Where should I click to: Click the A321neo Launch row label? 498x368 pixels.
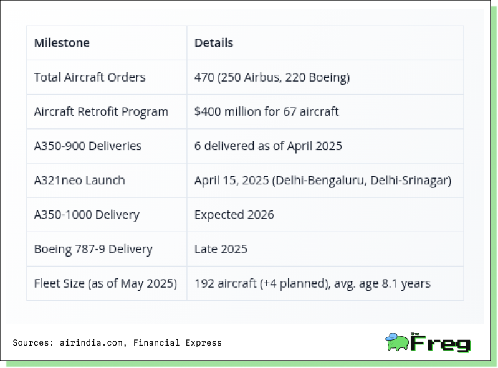click(79, 180)
